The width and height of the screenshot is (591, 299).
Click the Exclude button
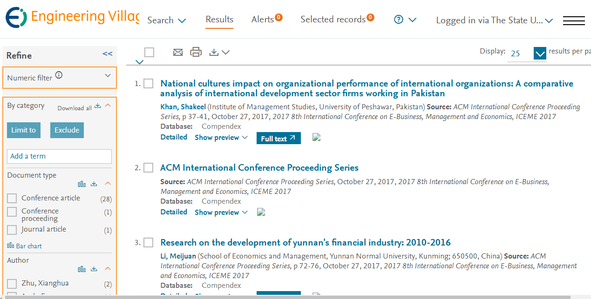67,130
